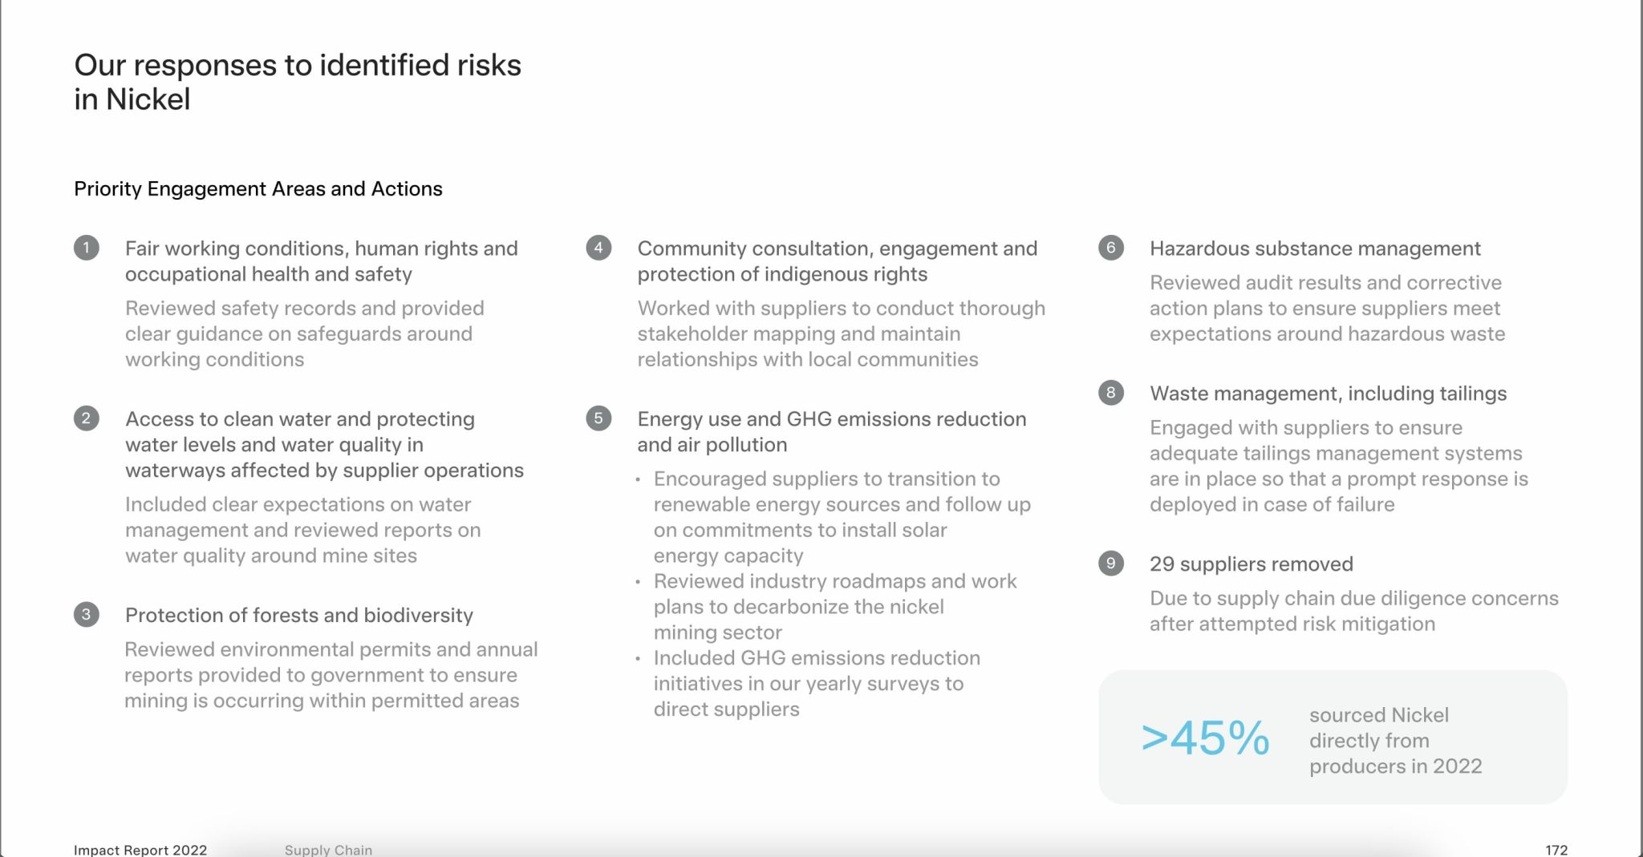Click the number 4 circle badge
This screenshot has height=857, width=1643.
click(x=598, y=248)
